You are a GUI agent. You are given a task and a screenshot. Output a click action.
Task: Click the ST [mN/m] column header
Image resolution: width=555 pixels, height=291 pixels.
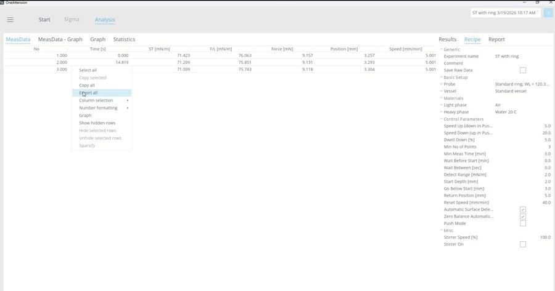[x=159, y=49]
